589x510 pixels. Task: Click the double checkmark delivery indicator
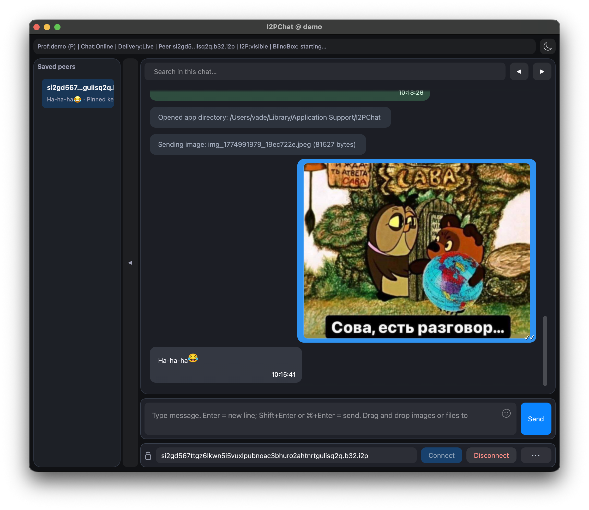click(529, 337)
